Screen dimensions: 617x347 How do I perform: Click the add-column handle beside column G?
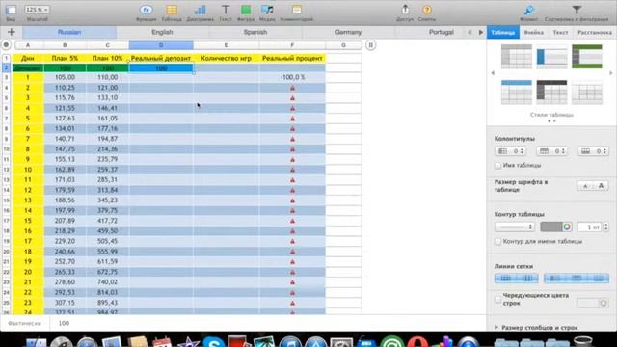coord(370,45)
